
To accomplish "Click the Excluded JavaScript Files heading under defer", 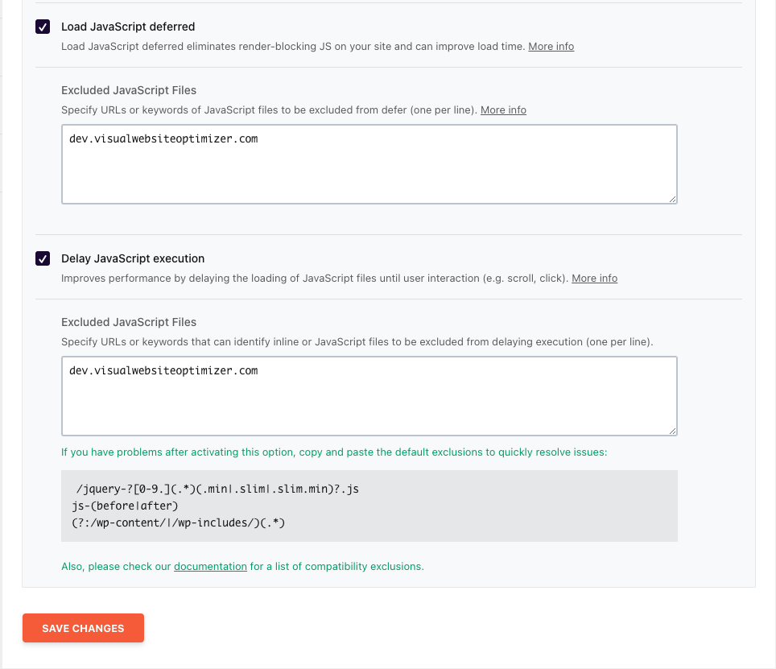I will (129, 90).
